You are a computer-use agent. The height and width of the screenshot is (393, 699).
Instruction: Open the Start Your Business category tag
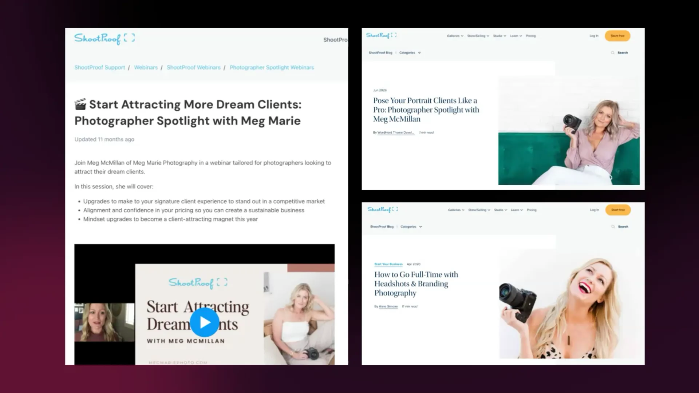click(x=388, y=264)
